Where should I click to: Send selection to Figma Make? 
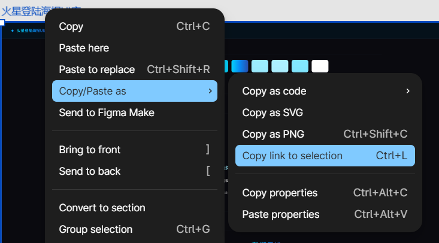pos(106,113)
